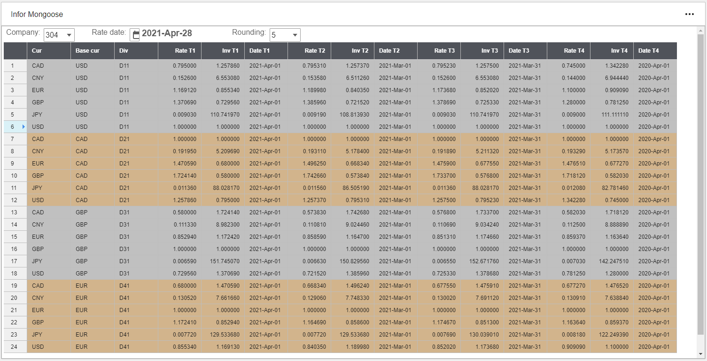707x361 pixels.
Task: Click the Rate T3 column header
Action: (439, 51)
